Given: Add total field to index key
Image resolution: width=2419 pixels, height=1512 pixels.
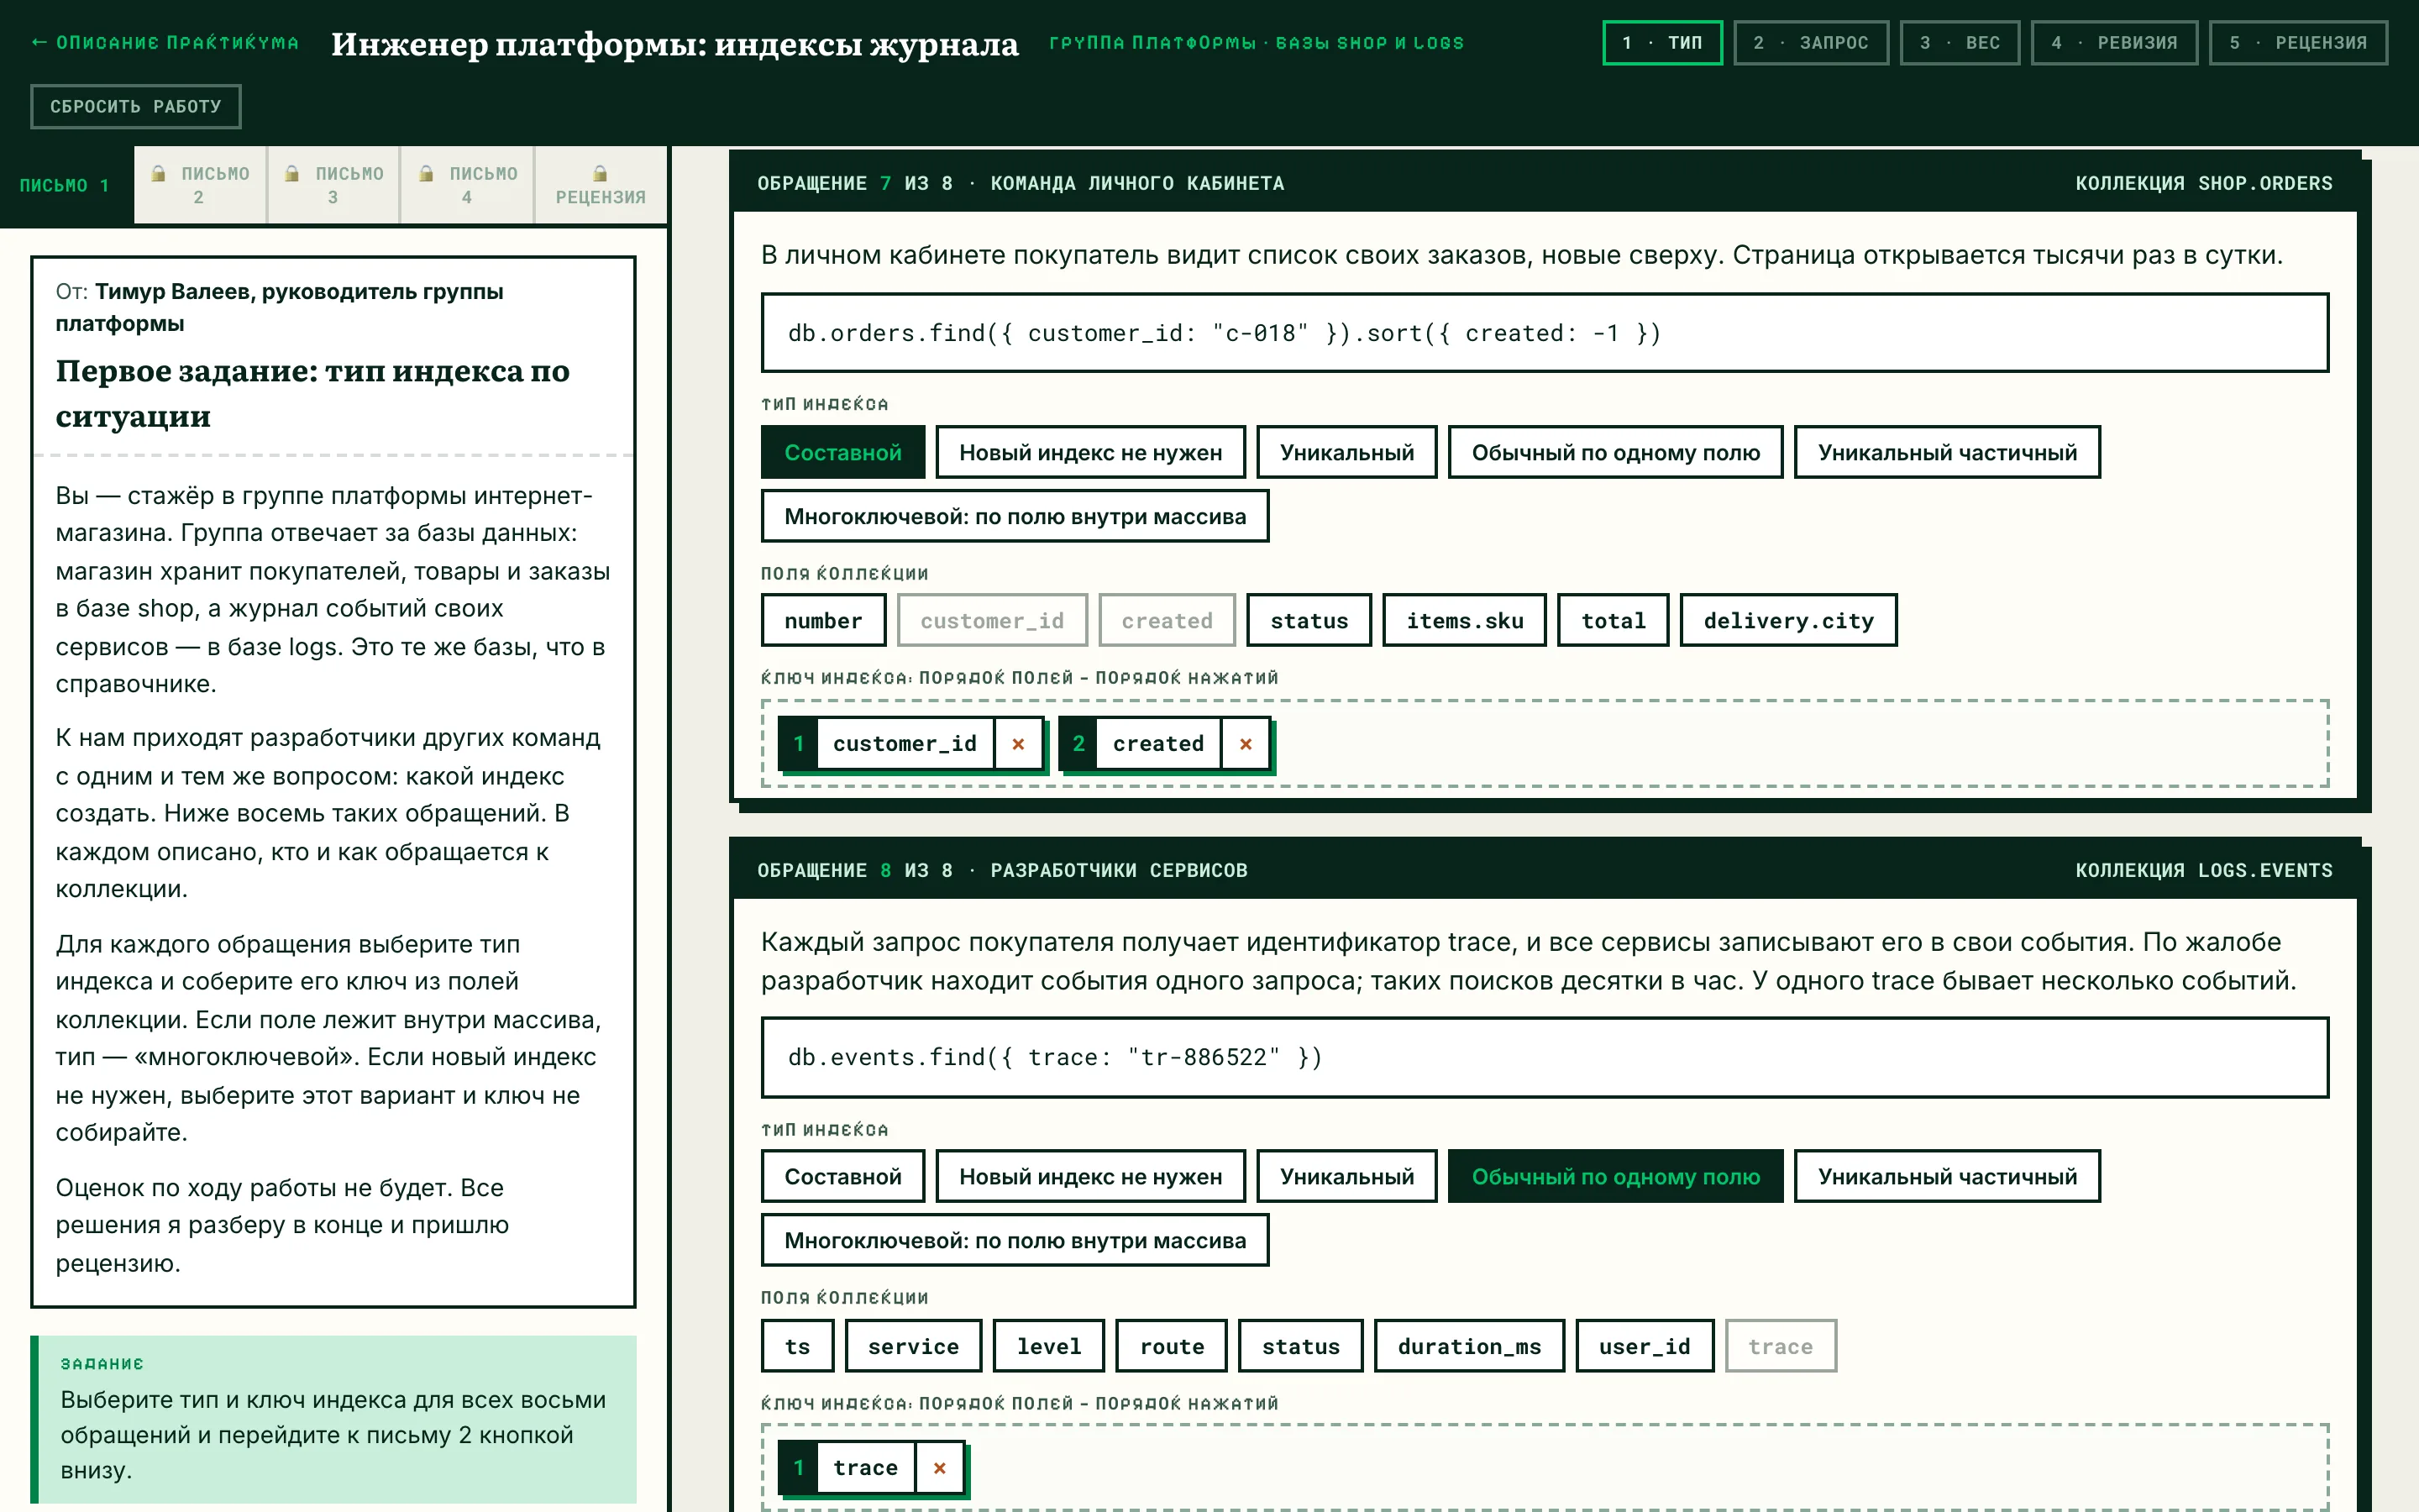Looking at the screenshot, I should 1614,621.
